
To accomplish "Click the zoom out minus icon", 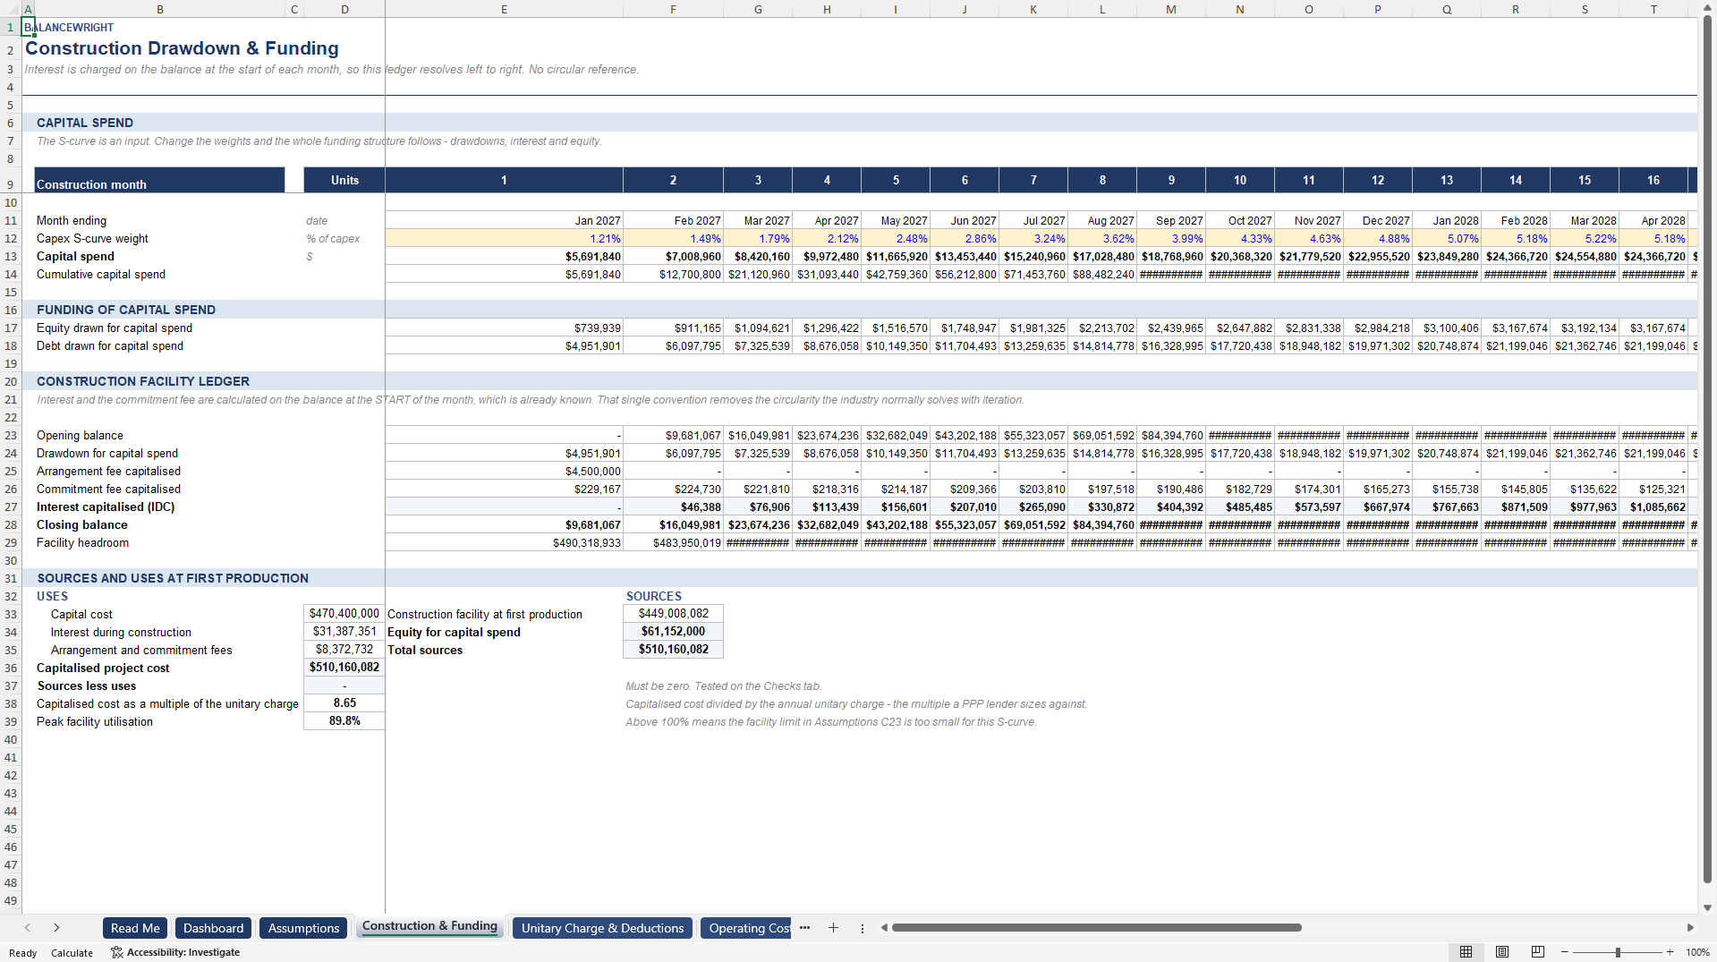I will tap(1564, 952).
